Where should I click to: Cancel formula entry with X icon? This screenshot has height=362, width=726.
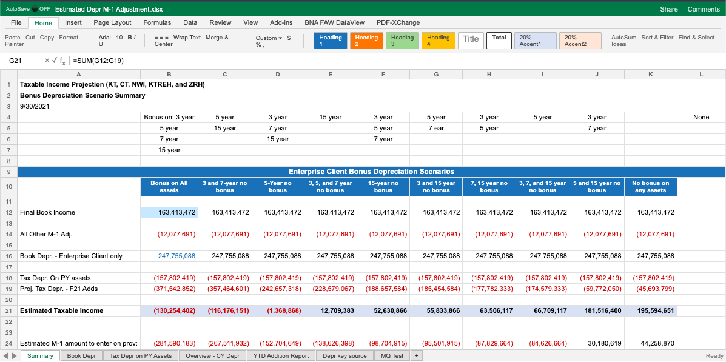[47, 60]
